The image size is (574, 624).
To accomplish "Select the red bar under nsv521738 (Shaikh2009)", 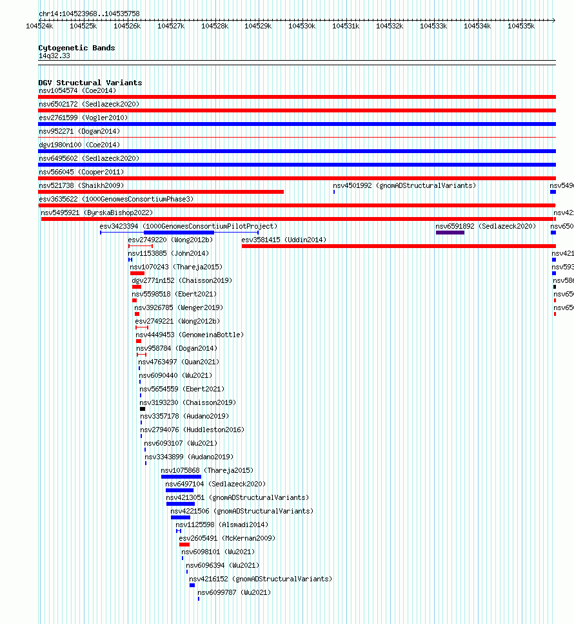I will click(x=161, y=192).
